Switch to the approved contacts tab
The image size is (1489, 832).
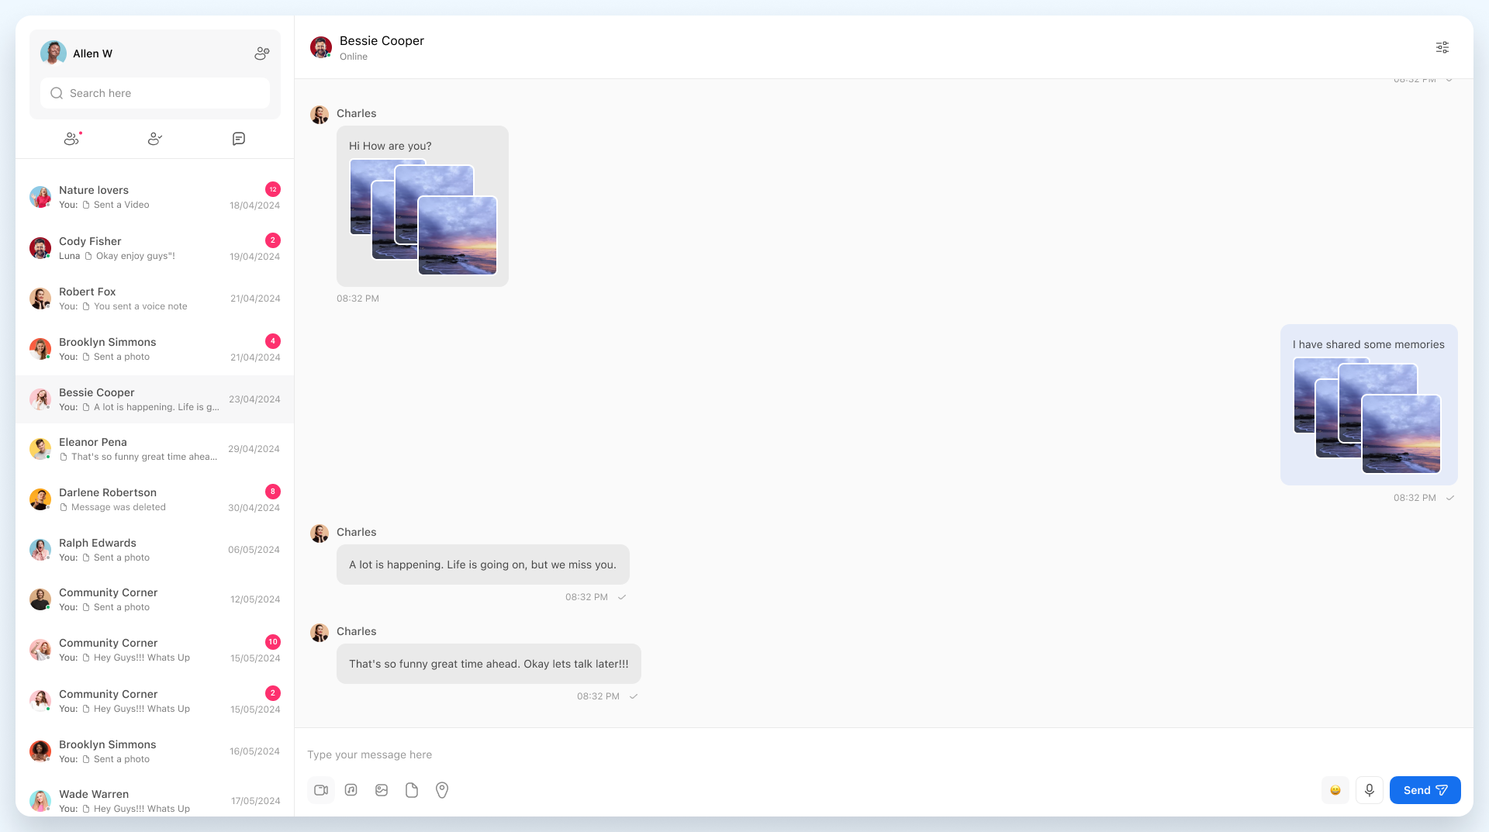coord(155,139)
